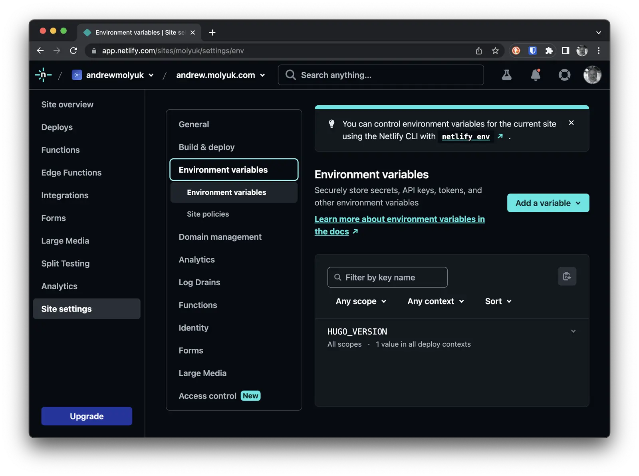Bookmark this page with the star icon

click(495, 51)
